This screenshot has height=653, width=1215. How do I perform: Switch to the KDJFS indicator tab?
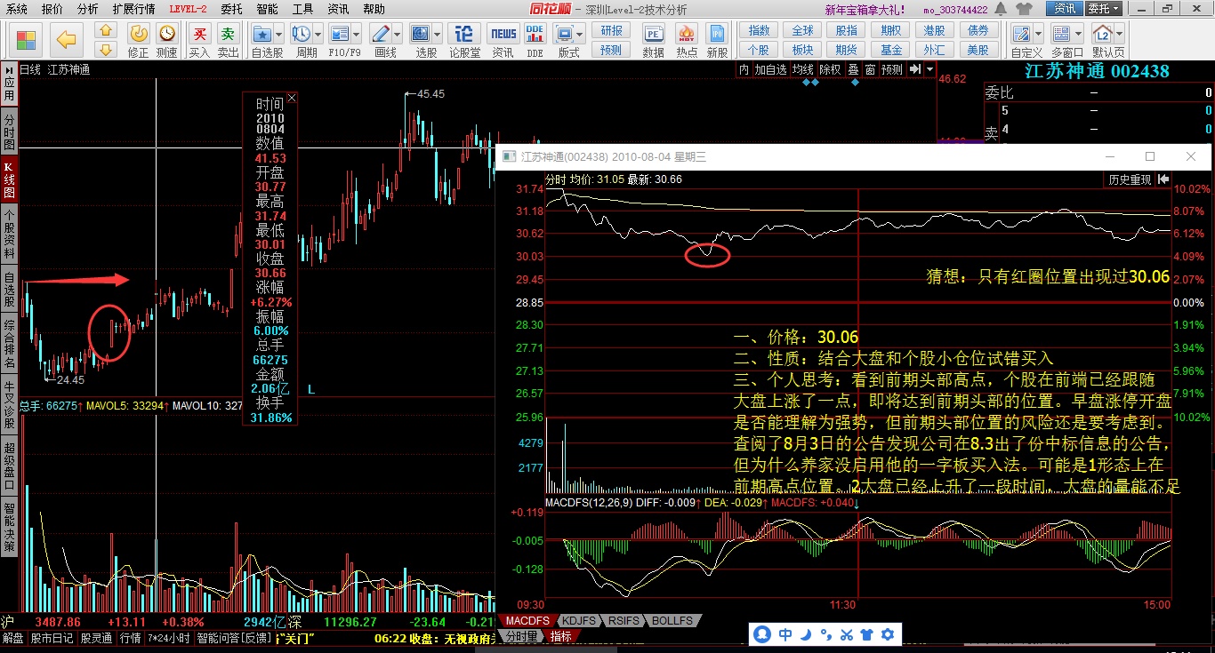tap(579, 621)
